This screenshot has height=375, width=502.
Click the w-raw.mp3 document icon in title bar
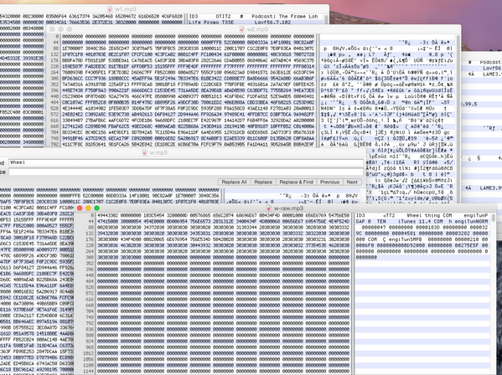tap(269, 208)
